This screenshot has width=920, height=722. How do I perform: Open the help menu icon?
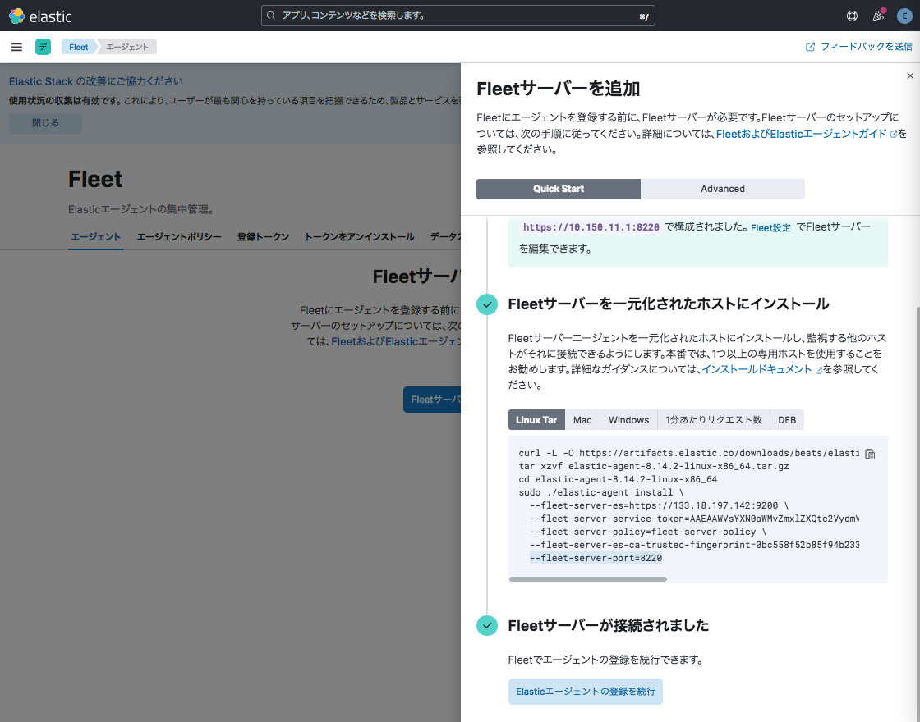[x=852, y=16]
